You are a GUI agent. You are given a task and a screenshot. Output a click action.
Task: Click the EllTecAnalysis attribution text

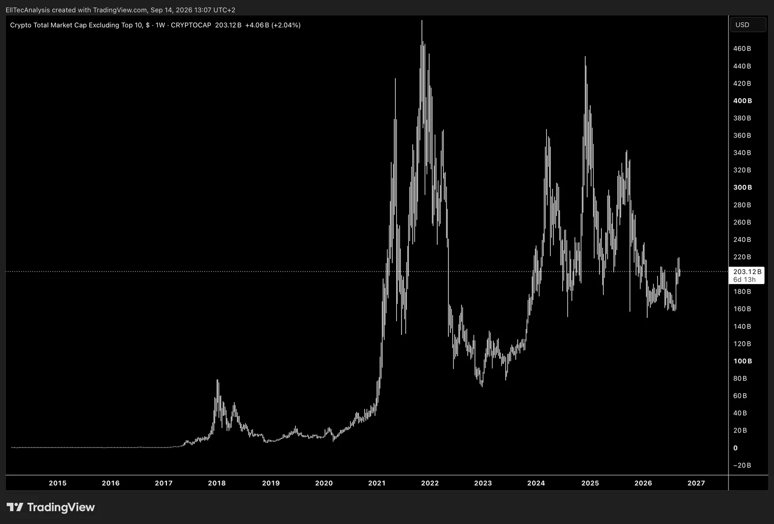tap(28, 10)
